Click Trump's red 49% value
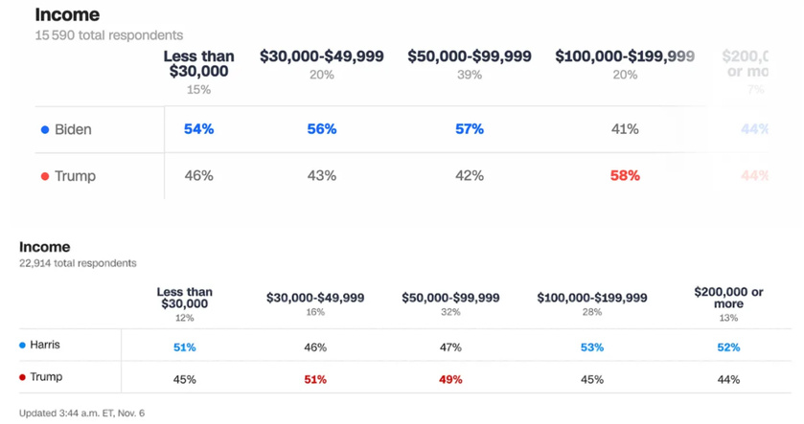Image resolution: width=804 pixels, height=424 pixels. click(x=450, y=379)
